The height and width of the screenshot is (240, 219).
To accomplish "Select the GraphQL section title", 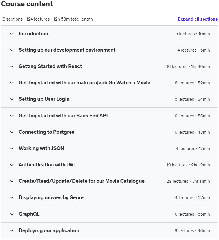I will point(29,214).
